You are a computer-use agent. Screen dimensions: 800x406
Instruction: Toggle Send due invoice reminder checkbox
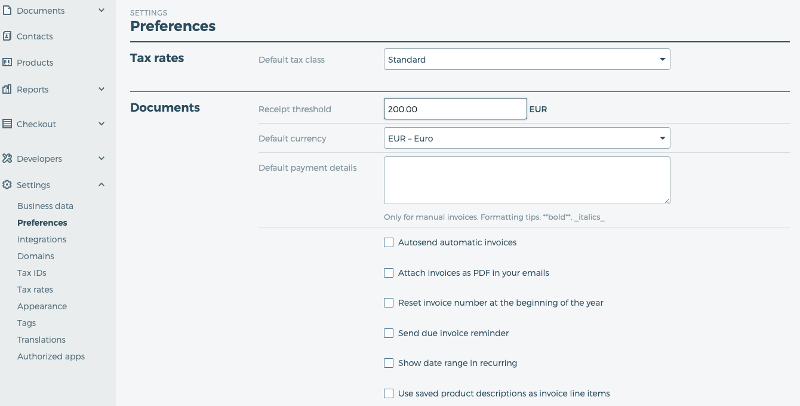coord(389,333)
